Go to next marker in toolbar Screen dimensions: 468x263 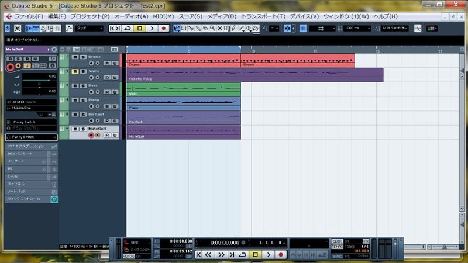click(x=118, y=28)
